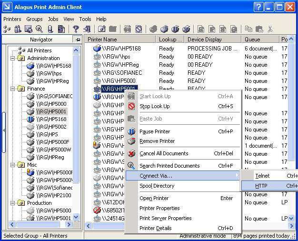Select \\RG\HP5168 in Finance tree
Viewport: 298px width, 241px height.
(x=51, y=119)
